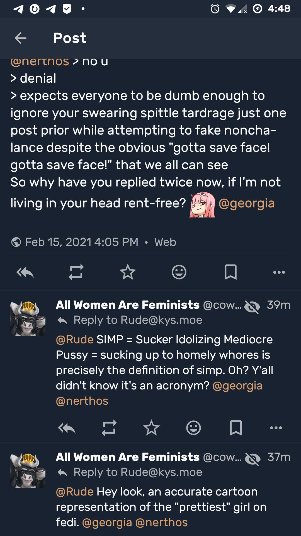Open @nerthos mention in 37m reply

coord(161,522)
